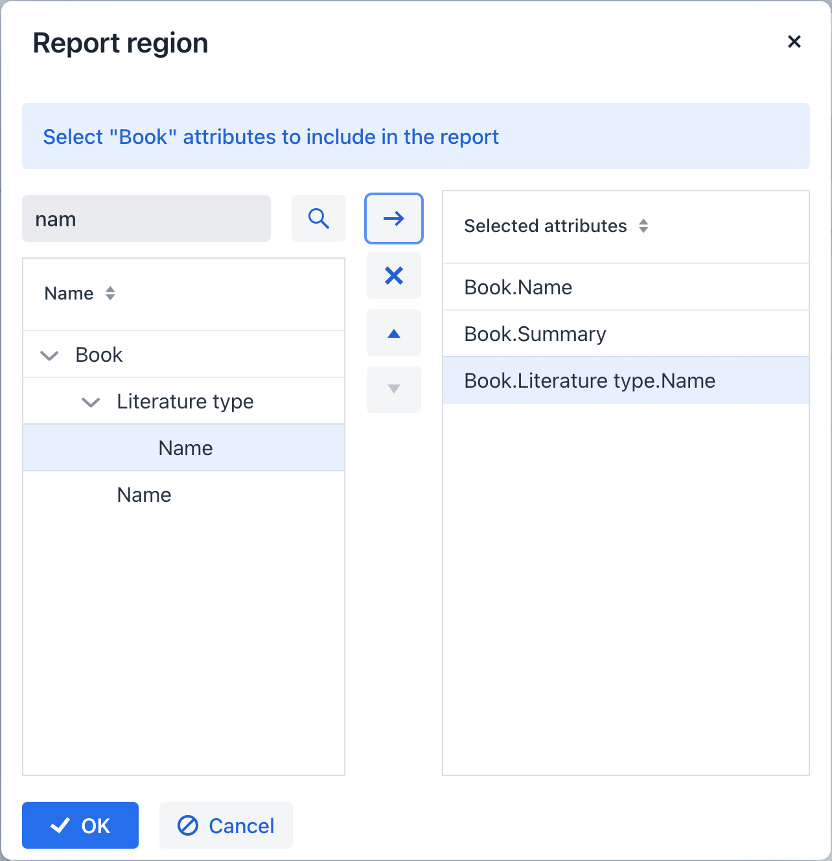
Task: Click the search field containing "nam"
Action: tap(146, 218)
